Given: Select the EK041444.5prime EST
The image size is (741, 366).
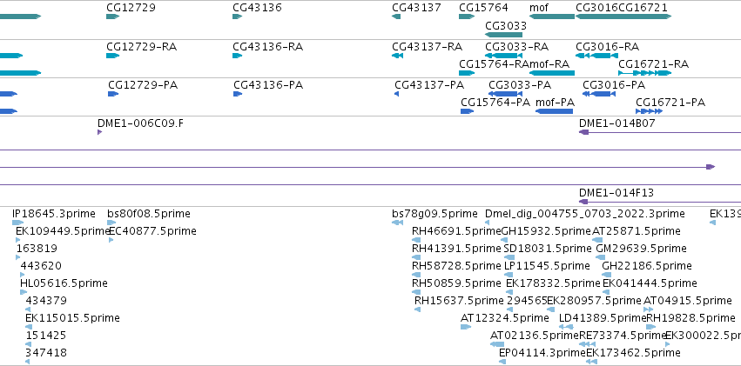Looking at the screenshot, I should 606,292.
